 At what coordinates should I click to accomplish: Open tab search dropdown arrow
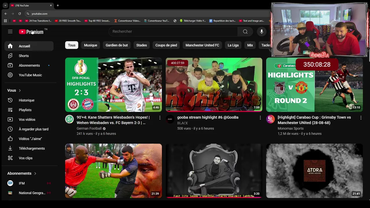pyautogui.click(x=5, y=5)
